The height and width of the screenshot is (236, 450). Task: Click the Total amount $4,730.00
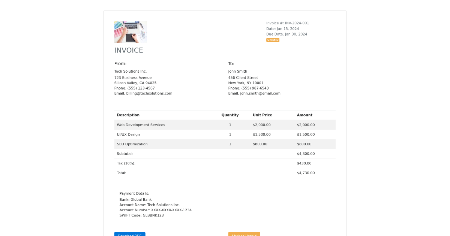tap(306, 173)
